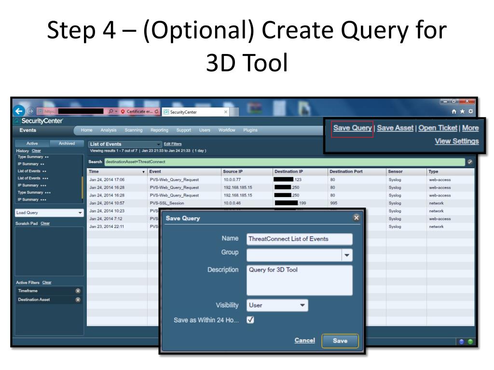Open the Visibility User dropdown
The width and height of the screenshot is (494, 370).
tap(277, 305)
